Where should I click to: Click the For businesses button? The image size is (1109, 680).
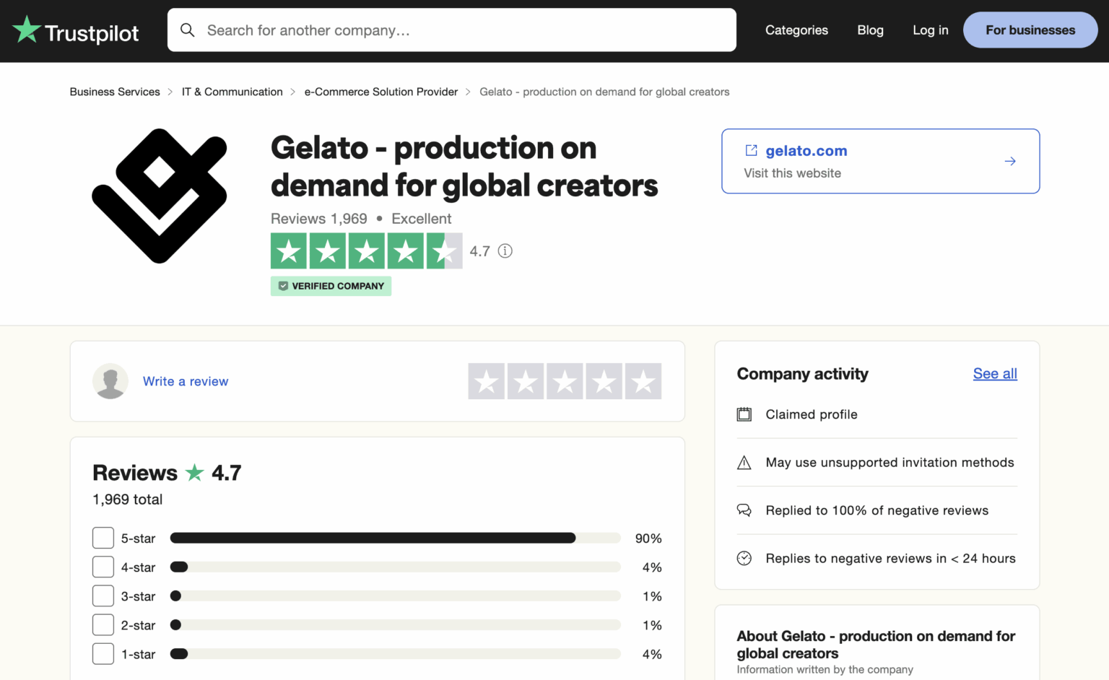click(1030, 30)
